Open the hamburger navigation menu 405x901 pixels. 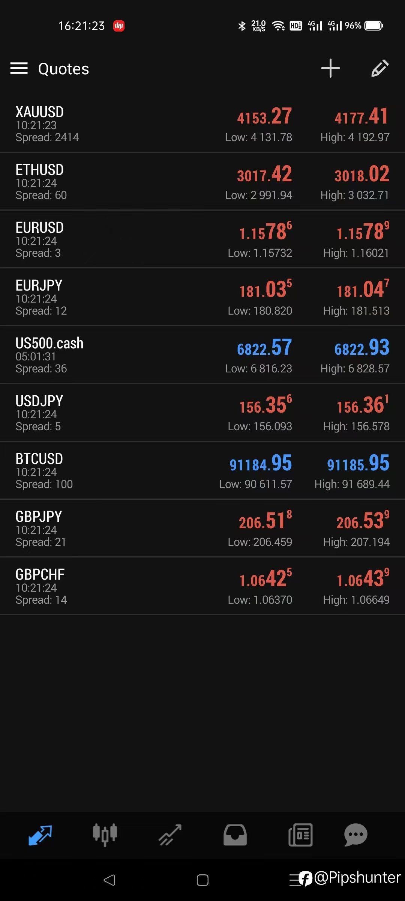click(19, 68)
